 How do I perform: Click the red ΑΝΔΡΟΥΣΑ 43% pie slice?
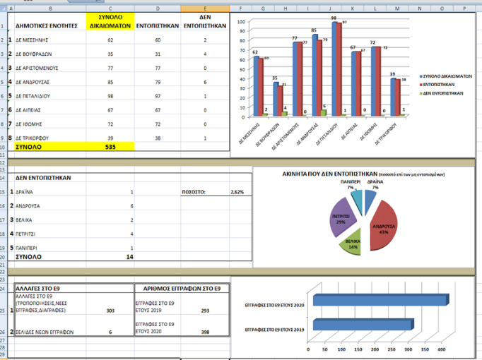383,226
